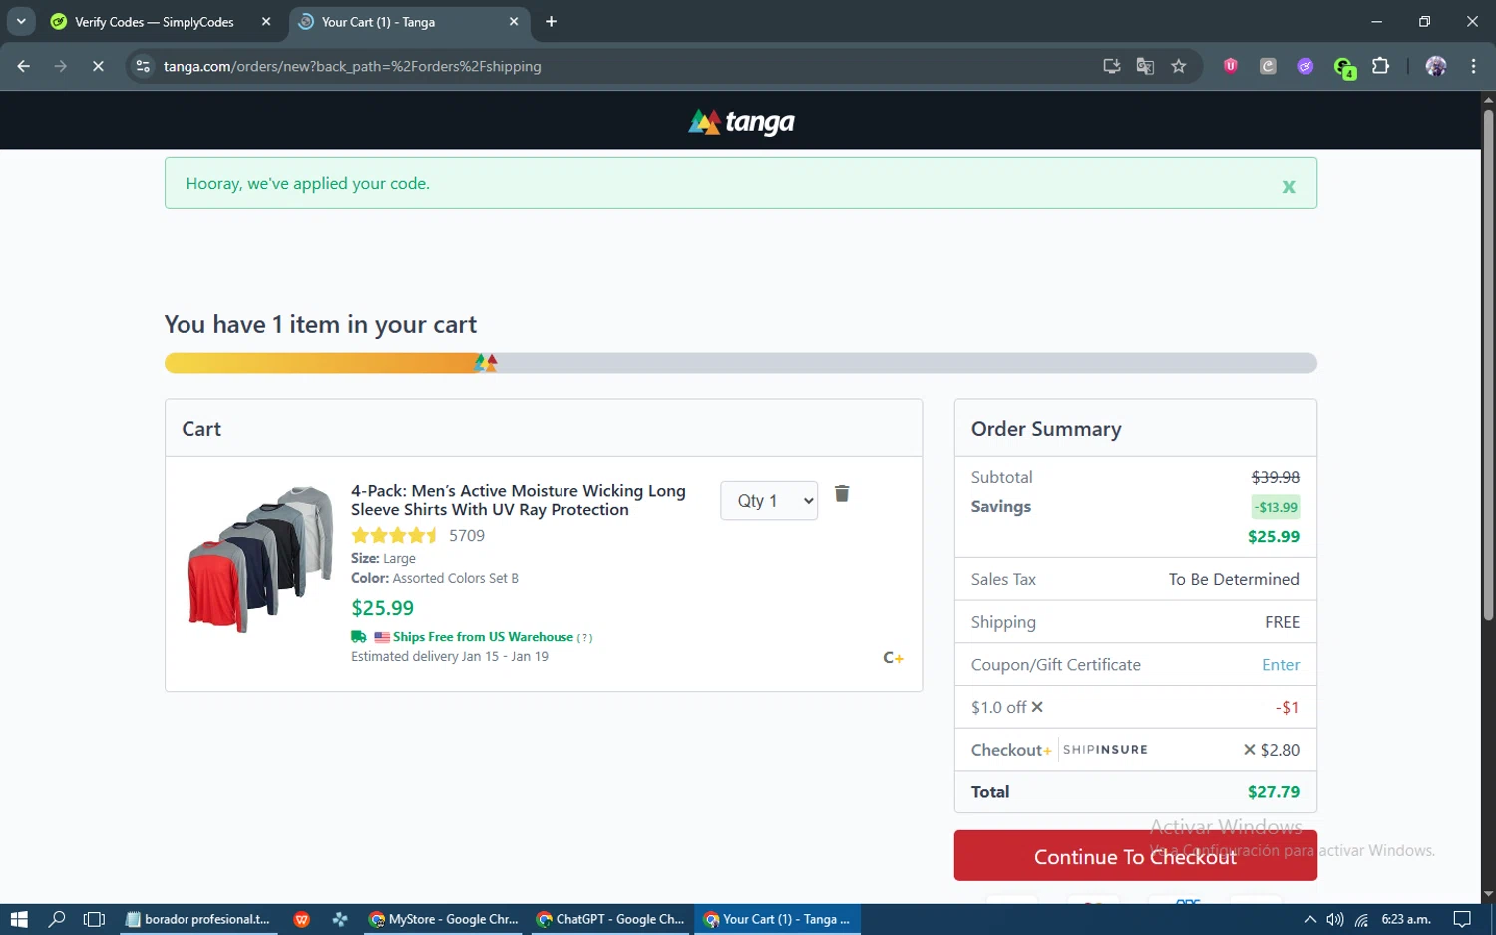The height and width of the screenshot is (935, 1496).
Task: Open the network icon in system tray
Action: point(1361,919)
